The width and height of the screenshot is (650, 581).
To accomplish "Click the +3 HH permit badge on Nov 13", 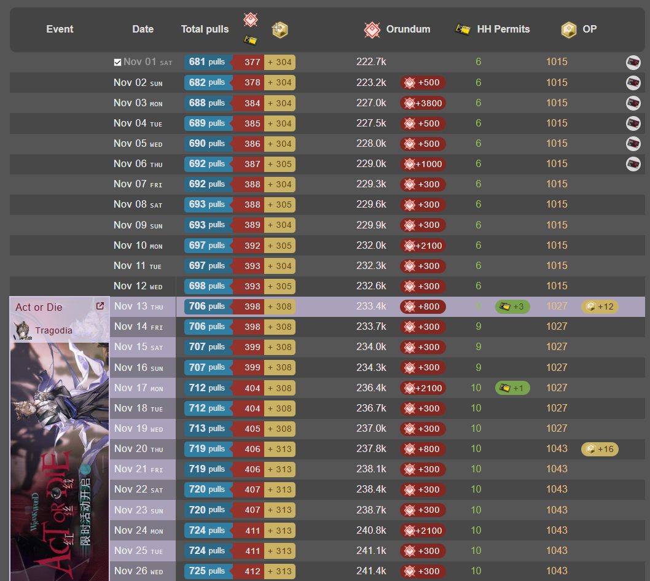I will coord(512,306).
